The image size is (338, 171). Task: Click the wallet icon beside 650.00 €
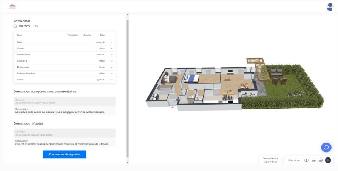15,26
